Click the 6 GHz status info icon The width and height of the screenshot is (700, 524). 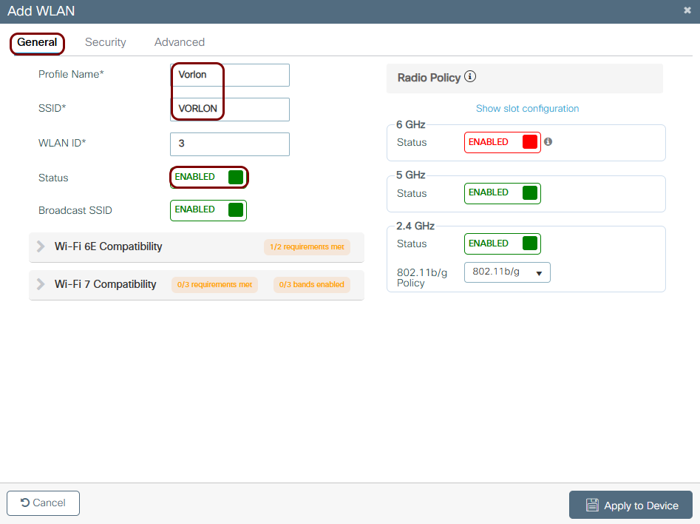point(548,141)
